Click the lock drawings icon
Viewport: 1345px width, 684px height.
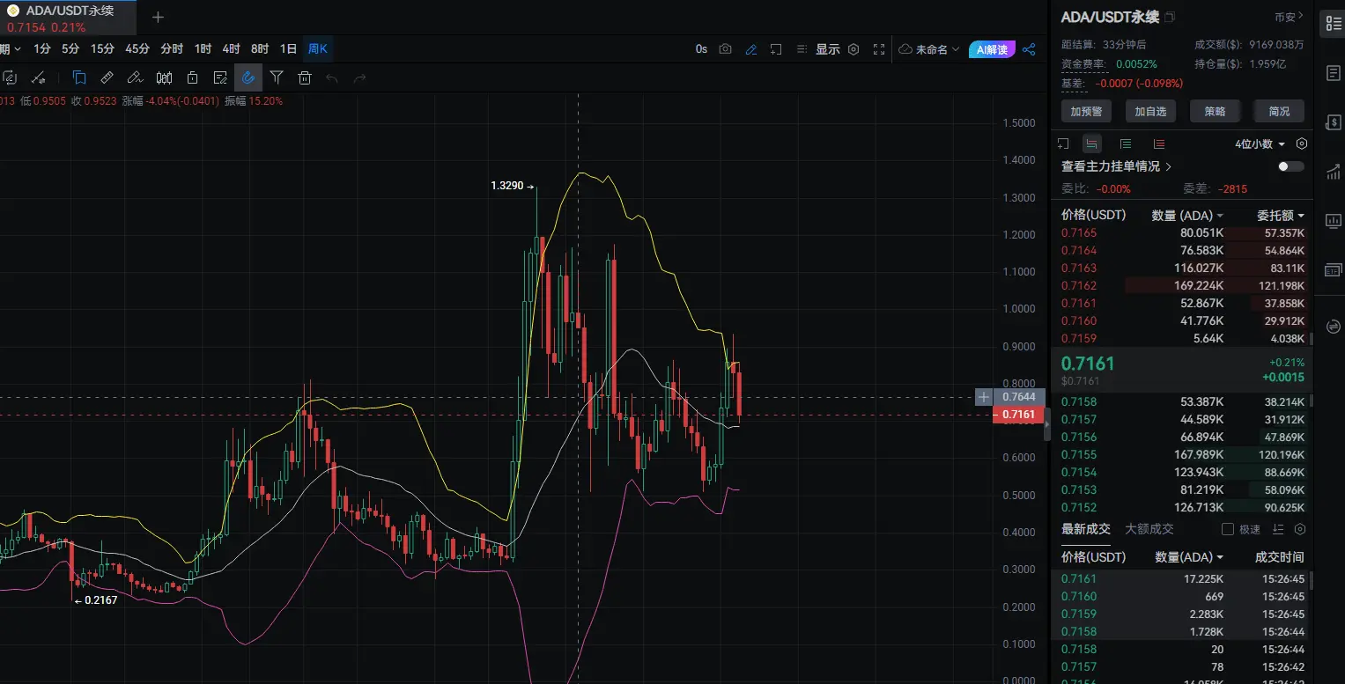click(x=192, y=77)
